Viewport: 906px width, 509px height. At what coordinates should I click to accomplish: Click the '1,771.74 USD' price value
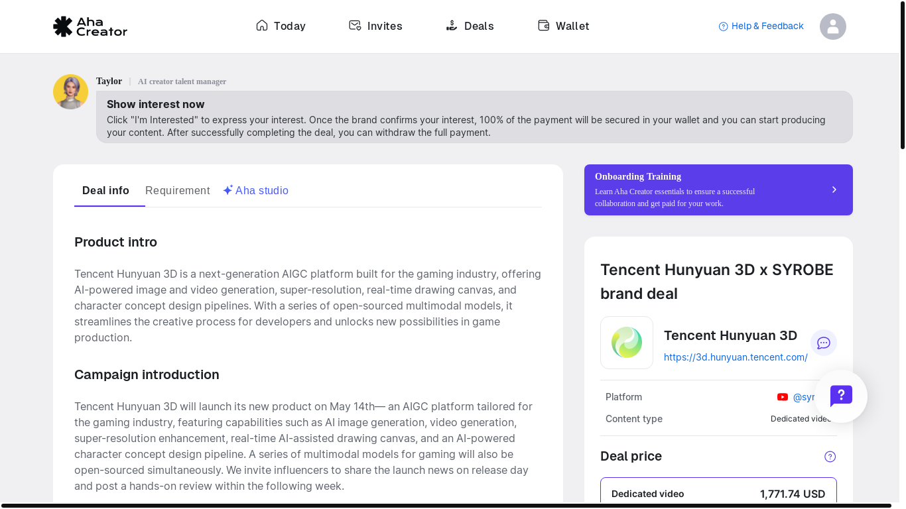[793, 494]
